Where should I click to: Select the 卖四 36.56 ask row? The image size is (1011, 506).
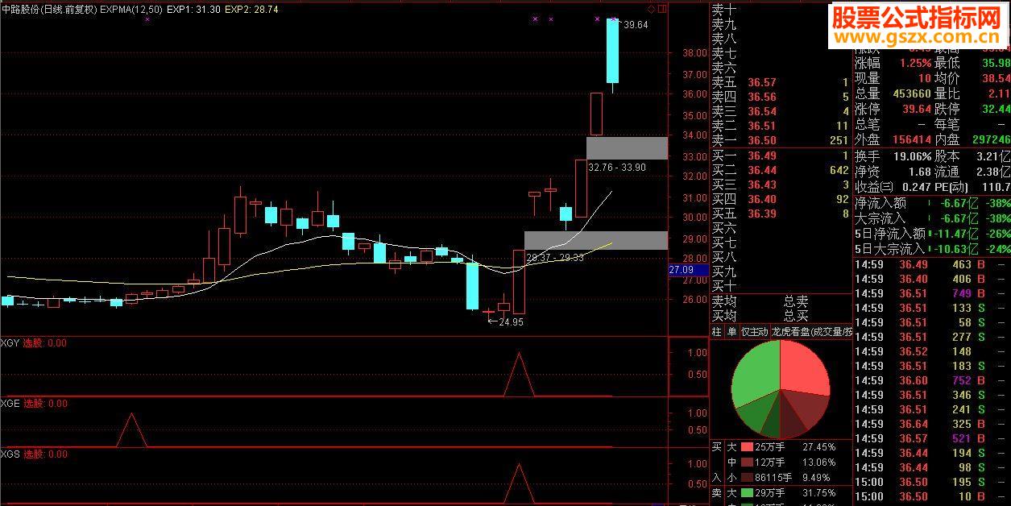780,97
